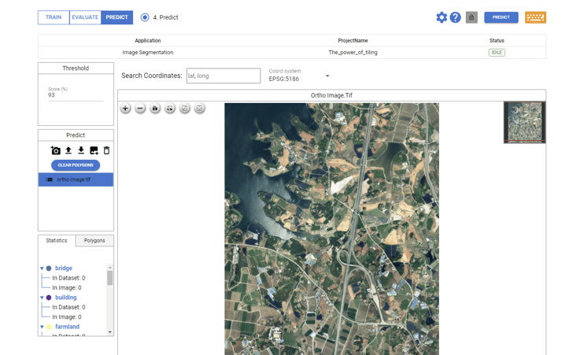Screen dimensions: 584x355
Task: Click the IDLE status badge
Action: pos(497,53)
